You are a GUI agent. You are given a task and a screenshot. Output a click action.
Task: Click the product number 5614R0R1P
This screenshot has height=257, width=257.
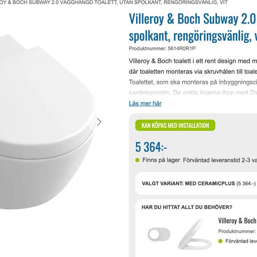(182, 49)
